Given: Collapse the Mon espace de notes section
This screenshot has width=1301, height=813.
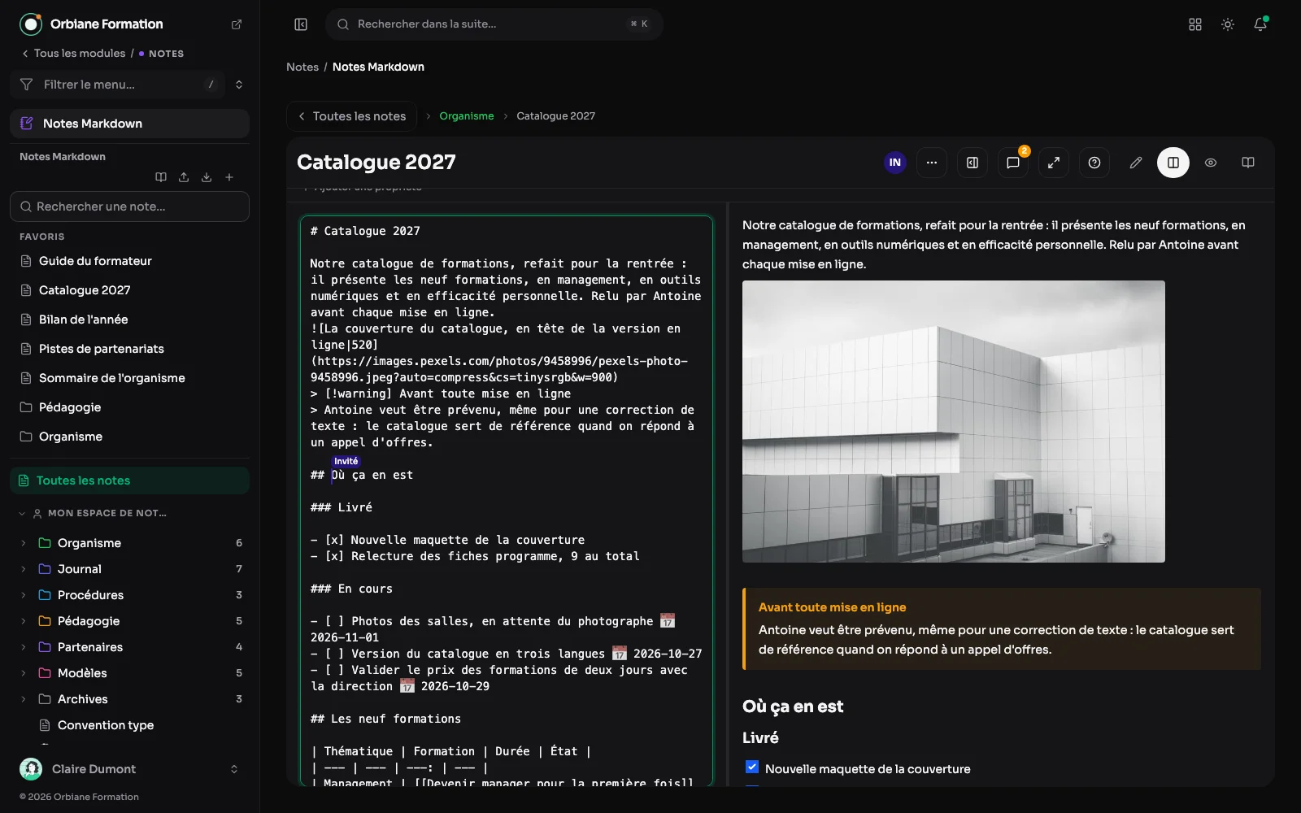Looking at the screenshot, I should pos(22,513).
